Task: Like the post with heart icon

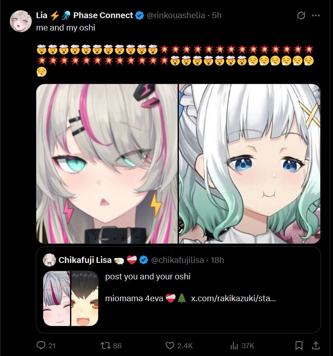Action: (x=170, y=346)
